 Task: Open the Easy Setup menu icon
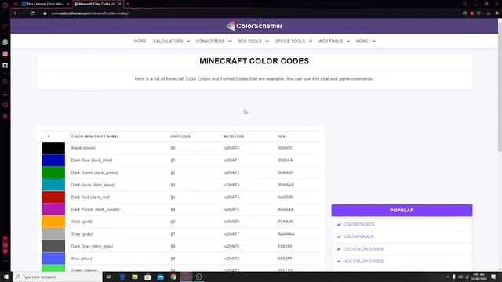(497, 13)
